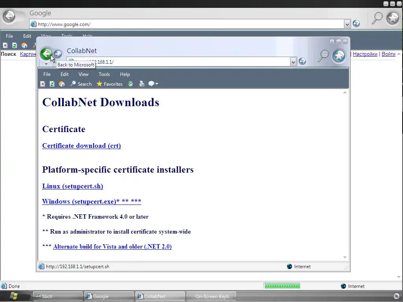403x302 pixels.
Task: Expand the Google window address dropdown
Action: coord(347,24)
